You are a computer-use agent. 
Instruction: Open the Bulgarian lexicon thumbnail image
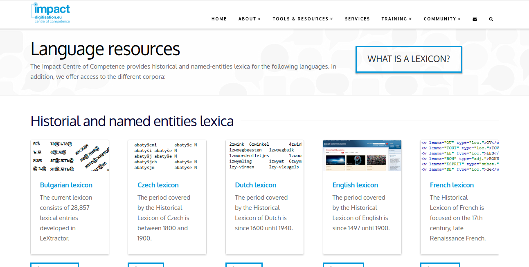70,156
